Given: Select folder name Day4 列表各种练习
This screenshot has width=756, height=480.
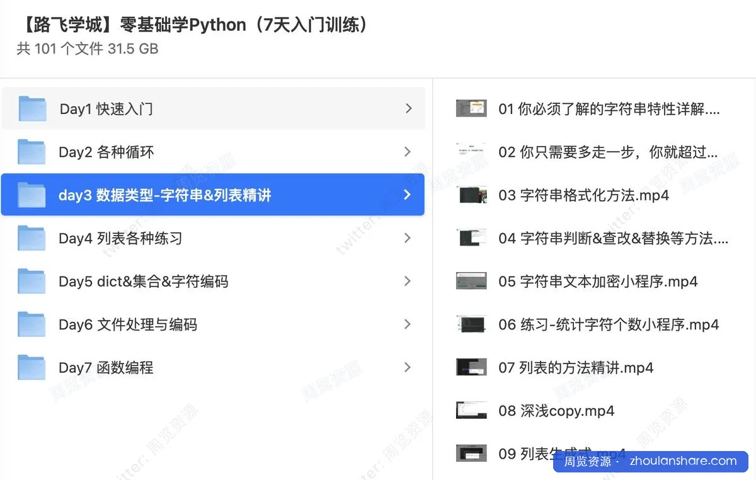Looking at the screenshot, I should tap(120, 238).
